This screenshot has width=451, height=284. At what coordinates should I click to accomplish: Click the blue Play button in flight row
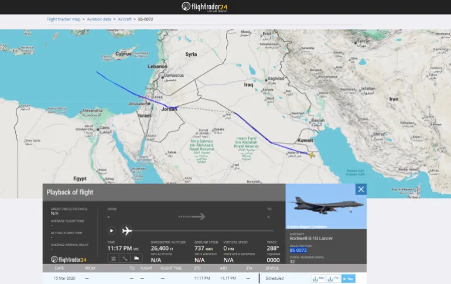pos(348,279)
